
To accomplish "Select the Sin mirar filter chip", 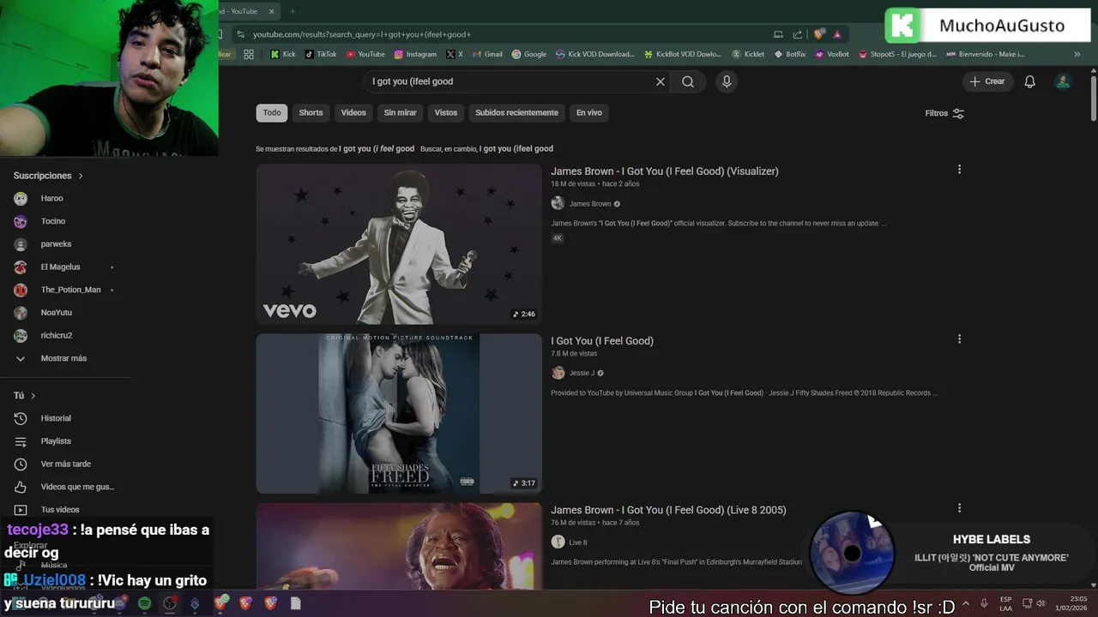I will coord(401,113).
